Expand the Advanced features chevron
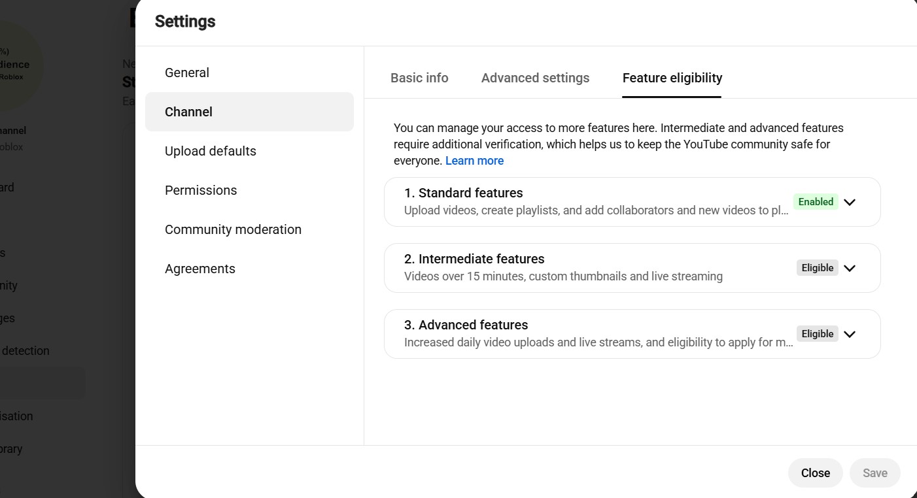This screenshot has width=917, height=498. [x=850, y=334]
